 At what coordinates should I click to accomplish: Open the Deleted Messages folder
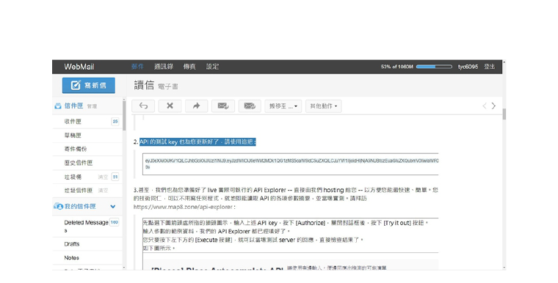86,226
